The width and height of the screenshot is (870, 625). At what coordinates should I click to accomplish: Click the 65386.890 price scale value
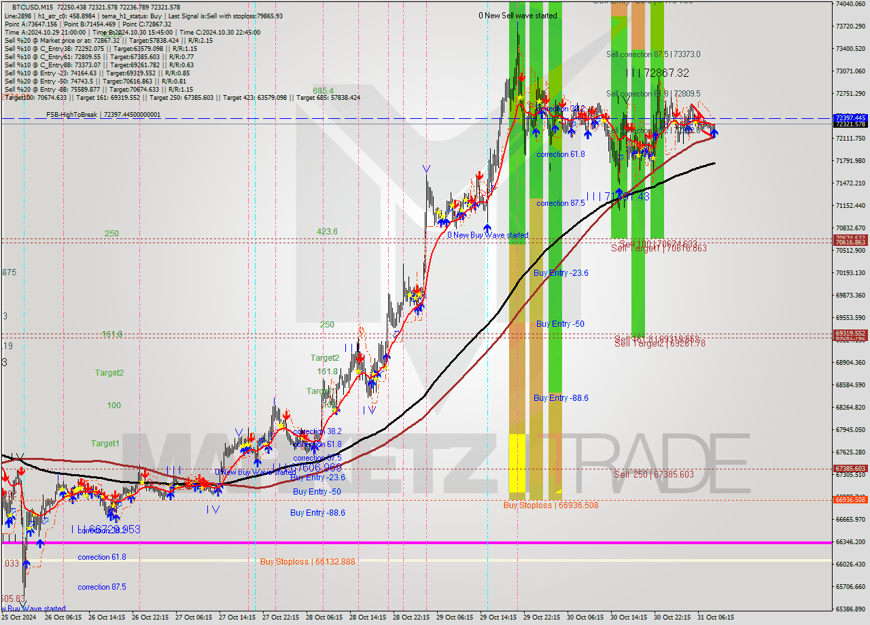[850, 609]
